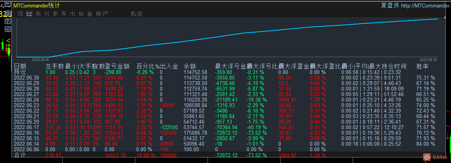The width and height of the screenshot is (451, 163).
Task: Click the 540.47 floating profit value
Action: (x=286, y=128)
